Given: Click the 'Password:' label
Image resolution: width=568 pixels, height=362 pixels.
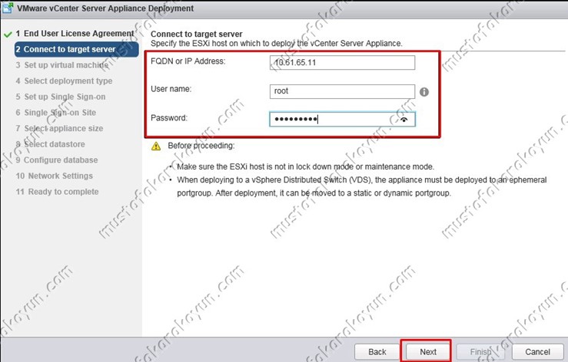Looking at the screenshot, I should (x=169, y=118).
